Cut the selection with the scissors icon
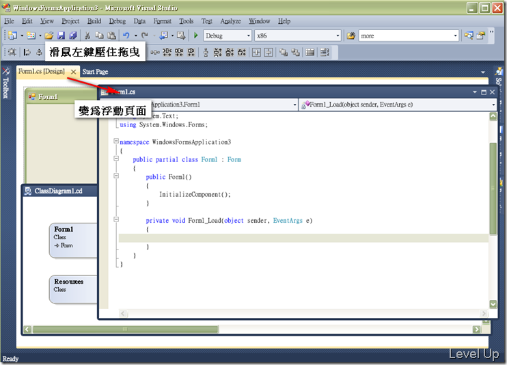The height and width of the screenshot is (365, 507). (87, 36)
